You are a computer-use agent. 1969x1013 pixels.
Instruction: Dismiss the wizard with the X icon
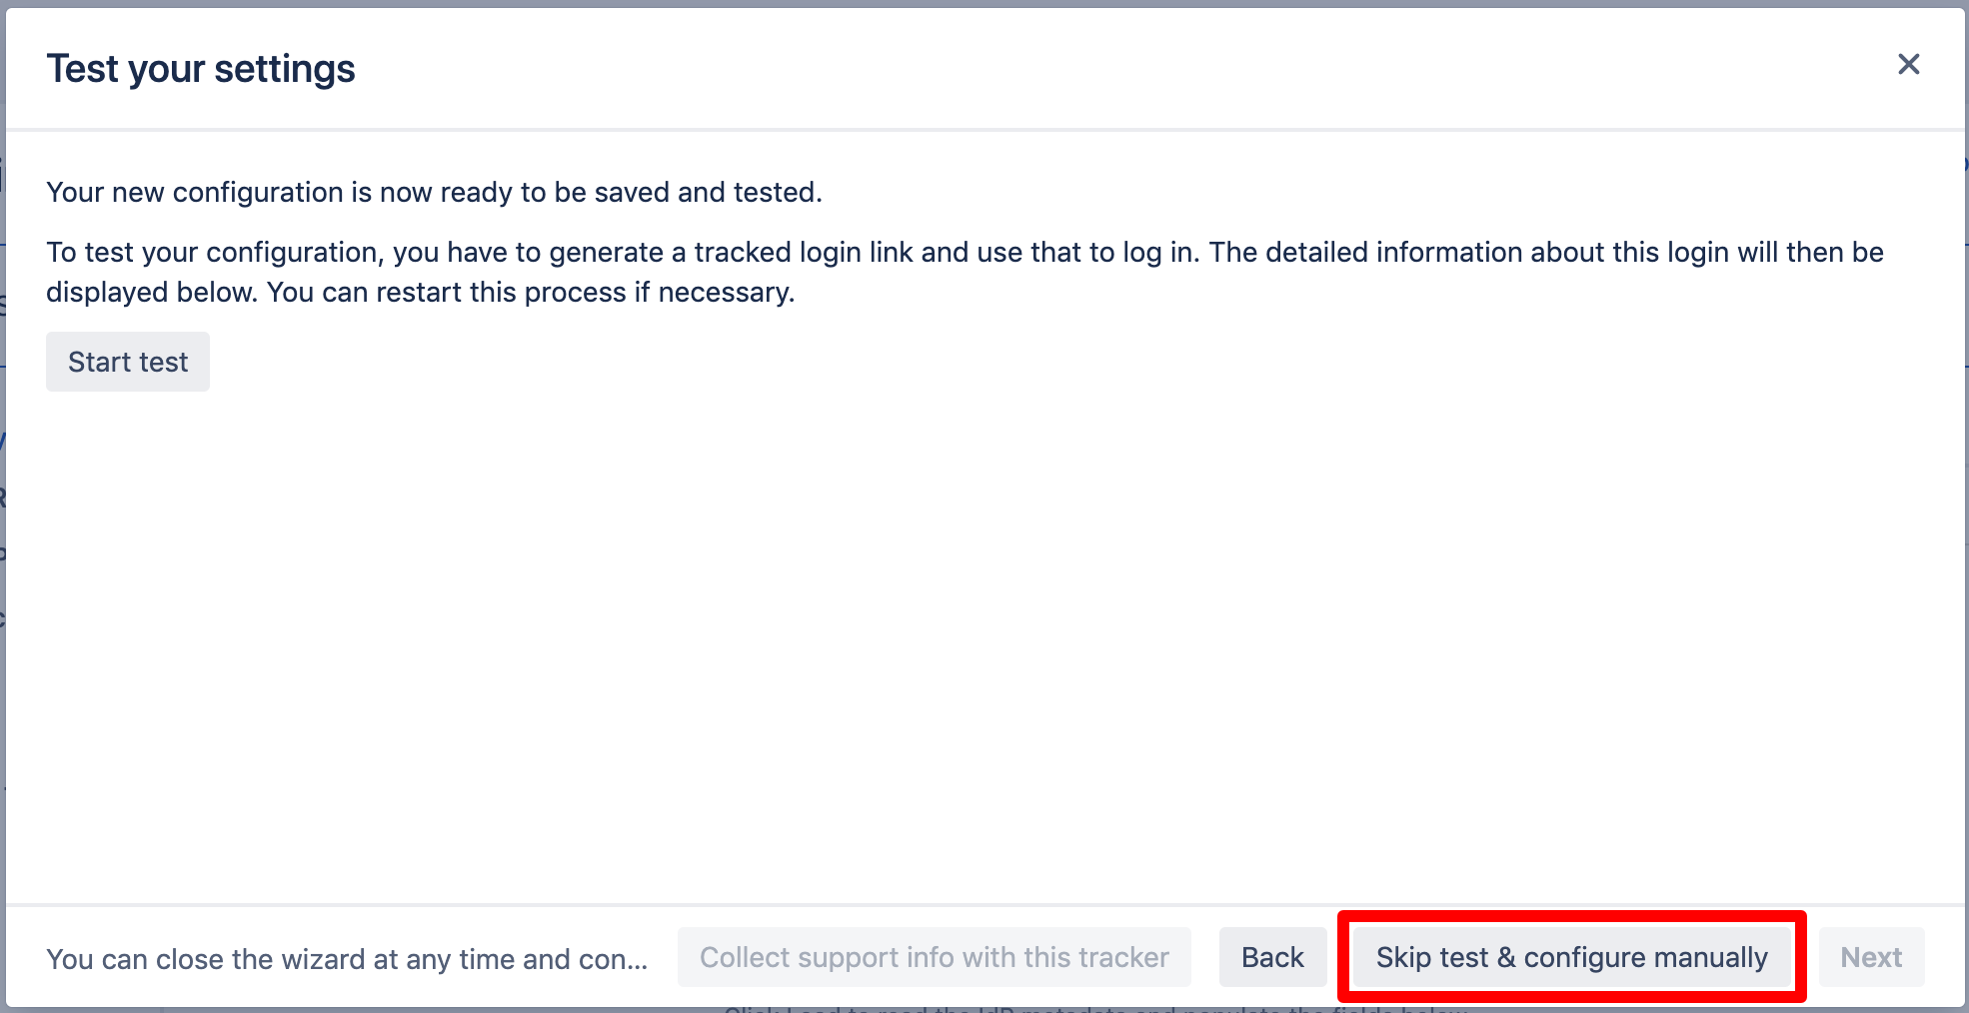click(1908, 65)
